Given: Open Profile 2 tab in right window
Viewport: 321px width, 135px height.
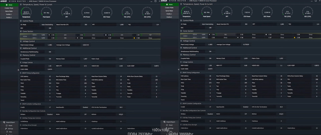Looking at the screenshot, I should point(169,17).
